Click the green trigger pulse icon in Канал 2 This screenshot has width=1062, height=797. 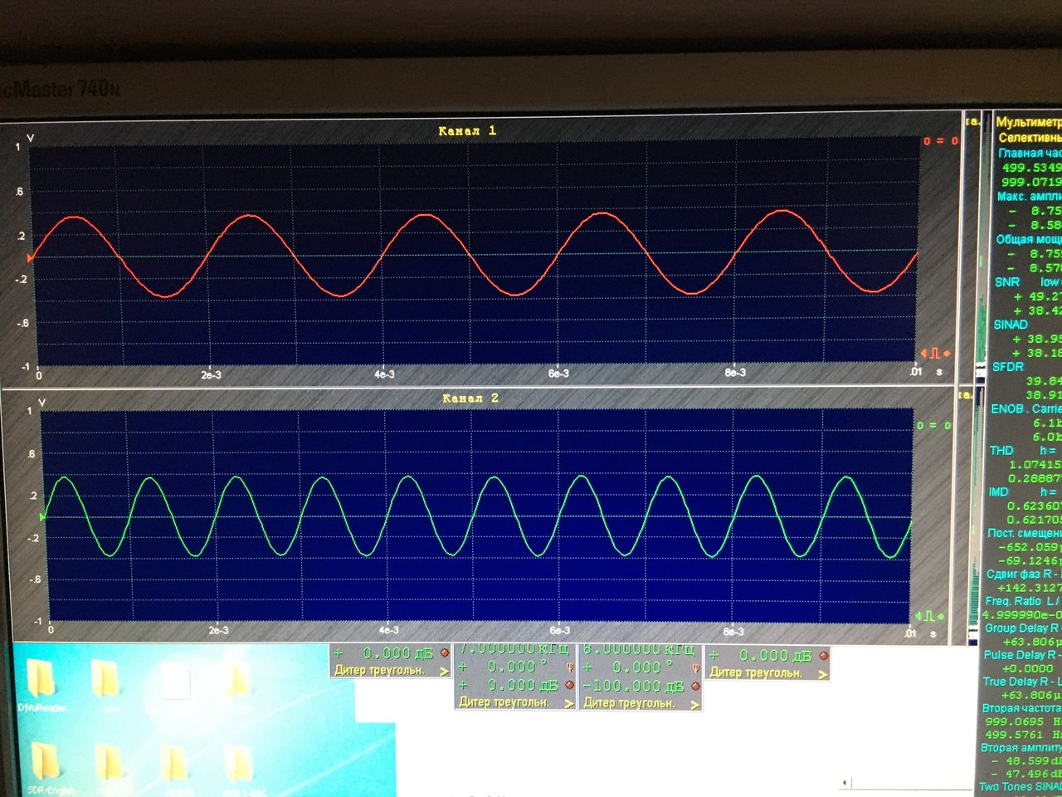(x=929, y=616)
